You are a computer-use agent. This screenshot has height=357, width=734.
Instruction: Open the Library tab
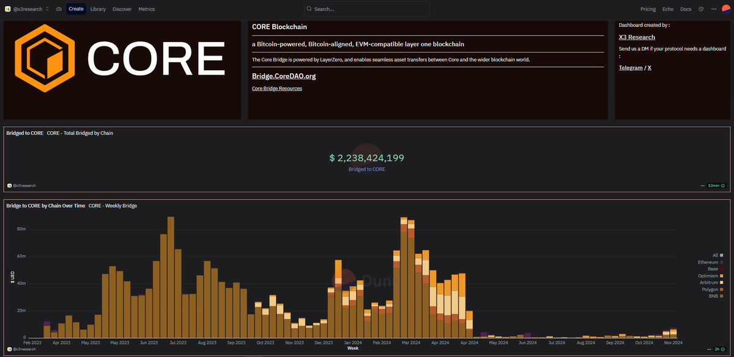pos(98,9)
